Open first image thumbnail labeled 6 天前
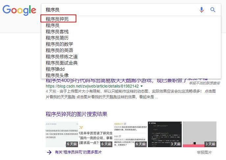This screenshot has width=226, height=160. pyautogui.click(x=62, y=134)
